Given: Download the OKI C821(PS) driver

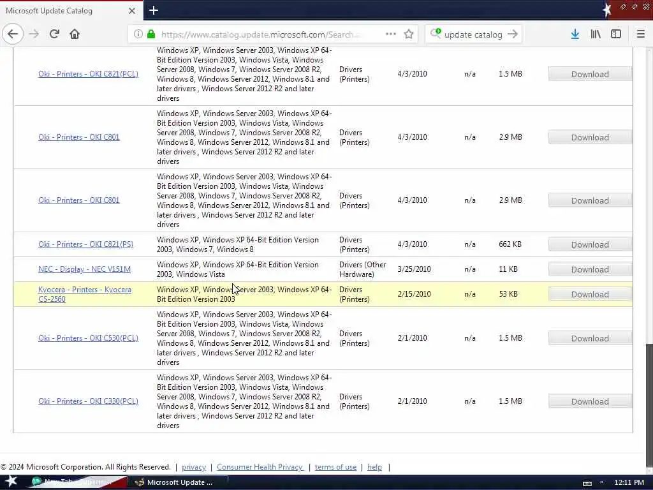Looking at the screenshot, I should (x=590, y=244).
